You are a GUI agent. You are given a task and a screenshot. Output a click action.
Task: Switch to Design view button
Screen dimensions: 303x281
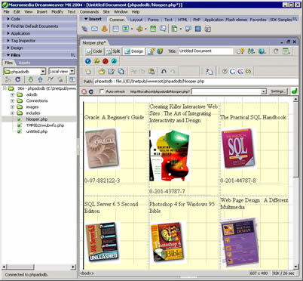(134, 51)
